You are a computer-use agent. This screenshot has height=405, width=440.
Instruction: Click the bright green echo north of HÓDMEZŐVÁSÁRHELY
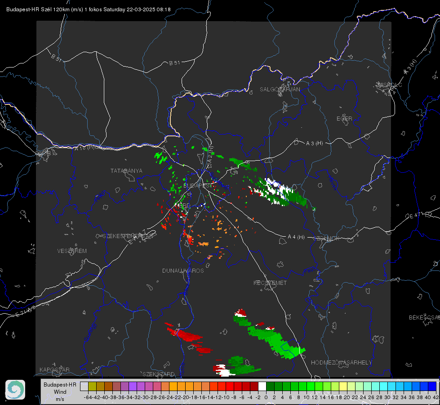276,341
